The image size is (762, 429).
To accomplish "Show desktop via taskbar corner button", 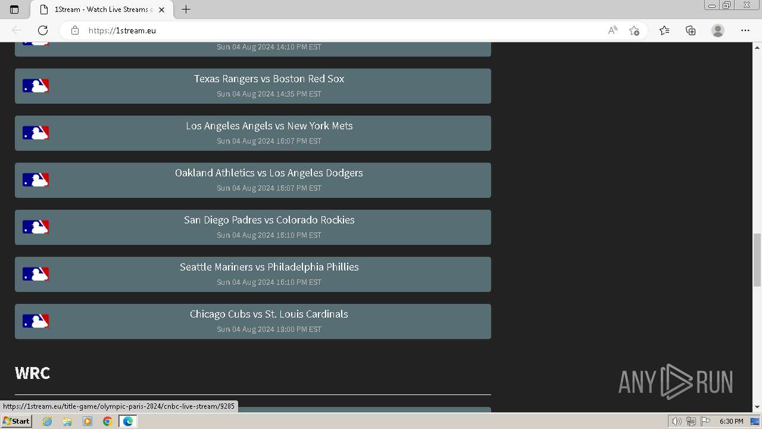I will pyautogui.click(x=755, y=421).
